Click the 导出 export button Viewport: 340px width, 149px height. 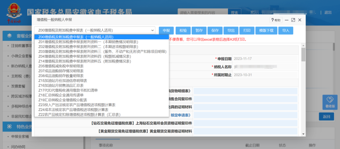coord(231,31)
